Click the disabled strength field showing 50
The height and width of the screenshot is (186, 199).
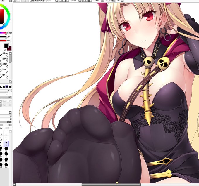tap(7, 101)
